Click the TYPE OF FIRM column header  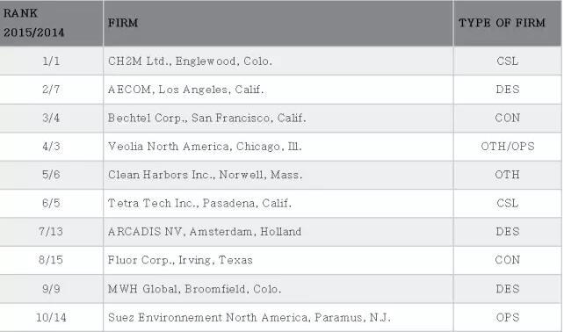(508, 23)
